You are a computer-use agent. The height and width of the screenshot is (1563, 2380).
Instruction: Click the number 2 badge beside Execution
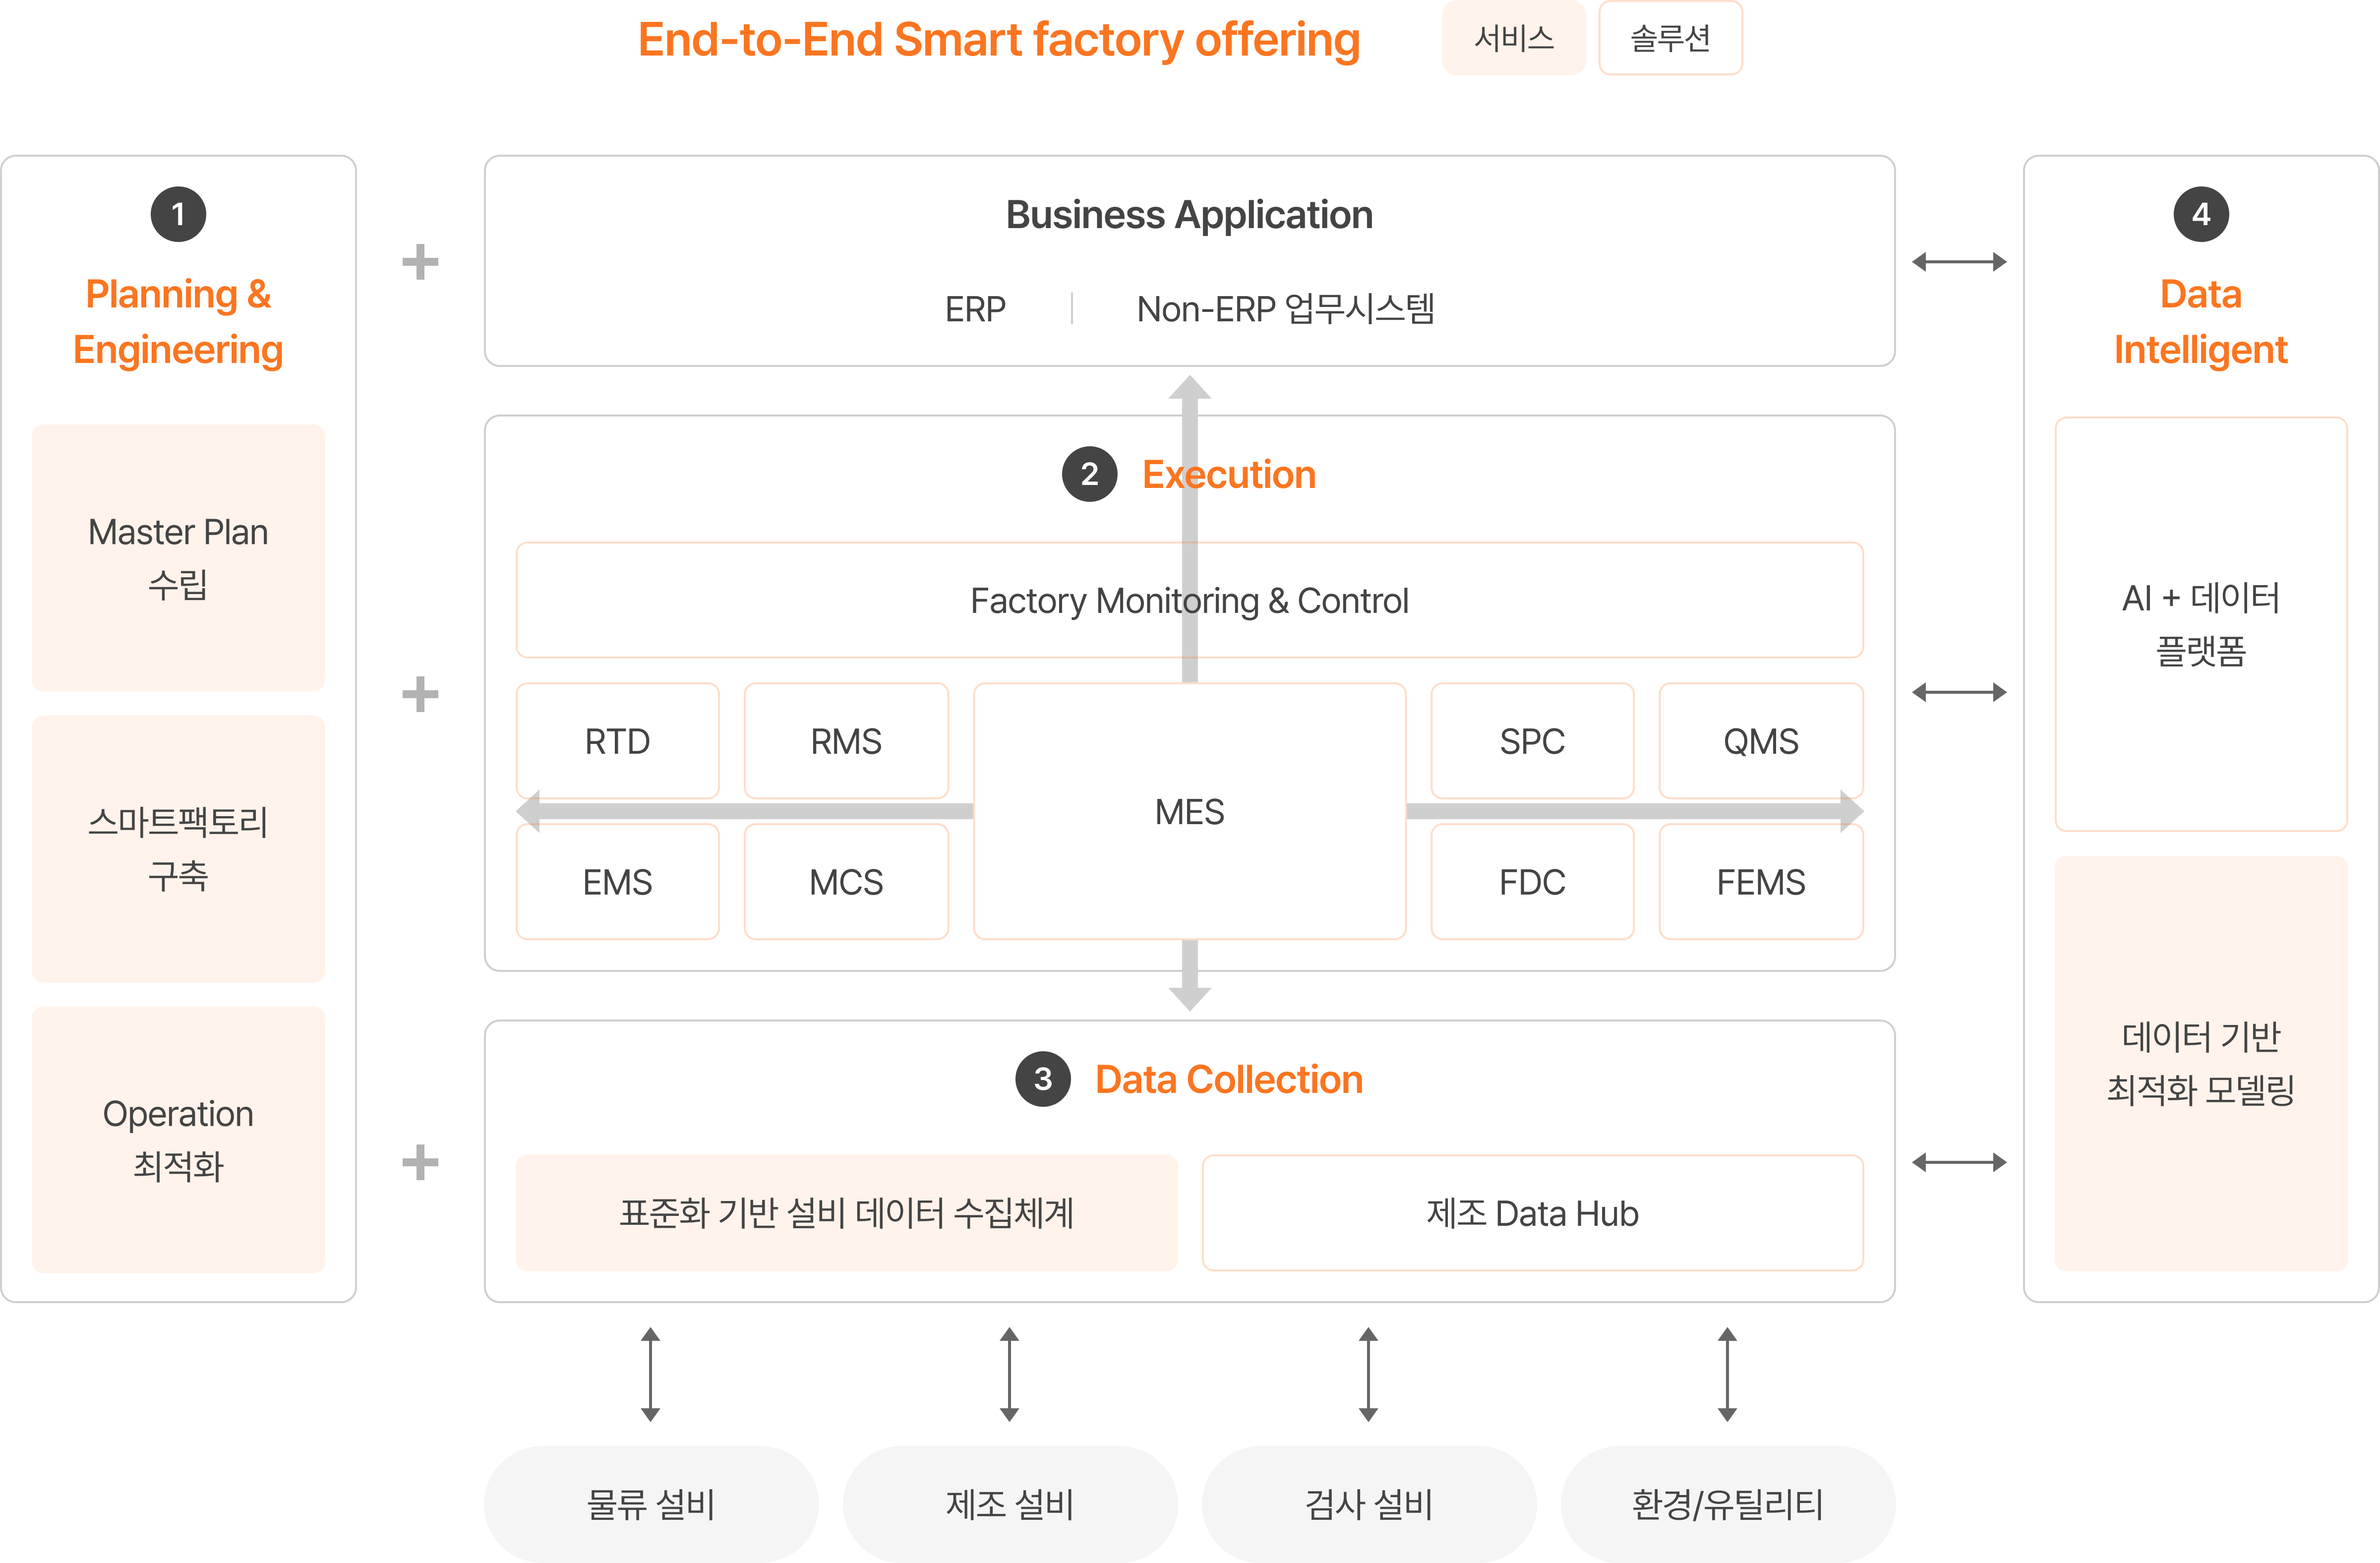point(1089,474)
